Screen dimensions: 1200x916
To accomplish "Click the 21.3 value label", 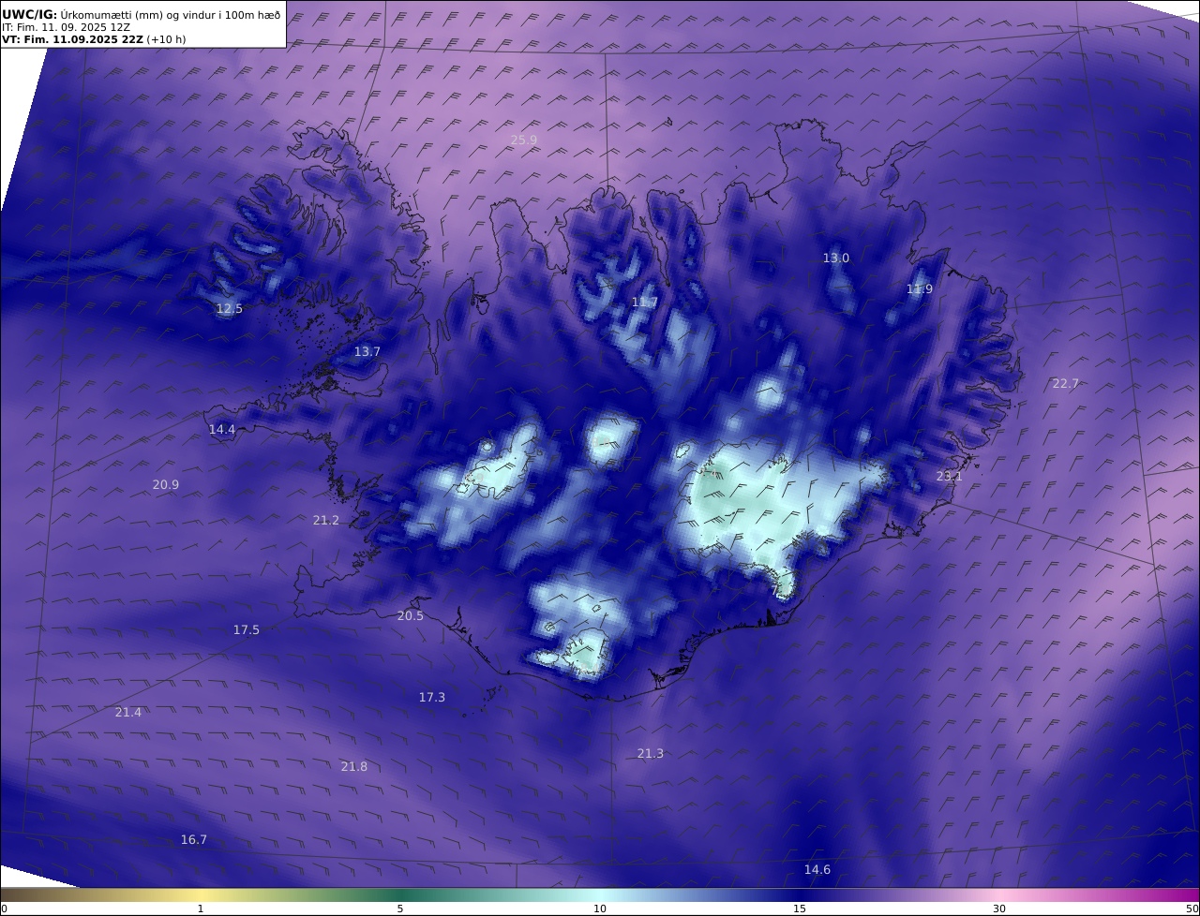I will (x=651, y=754).
